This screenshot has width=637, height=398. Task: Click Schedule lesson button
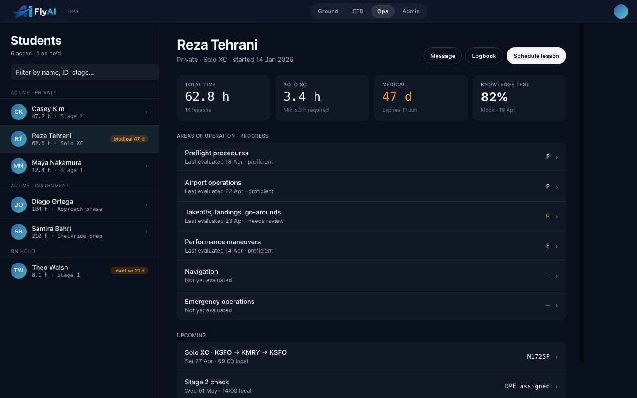point(536,56)
